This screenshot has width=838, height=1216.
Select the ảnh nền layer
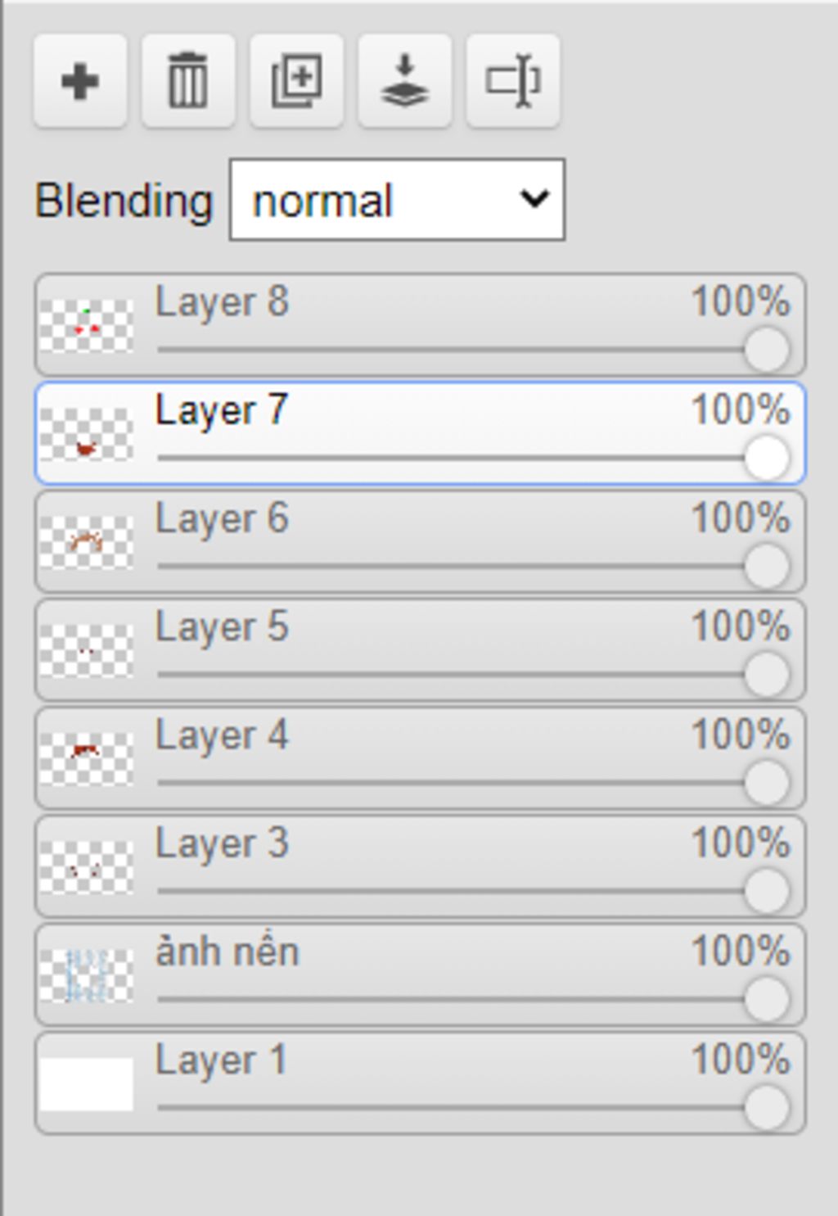pyautogui.click(x=228, y=952)
